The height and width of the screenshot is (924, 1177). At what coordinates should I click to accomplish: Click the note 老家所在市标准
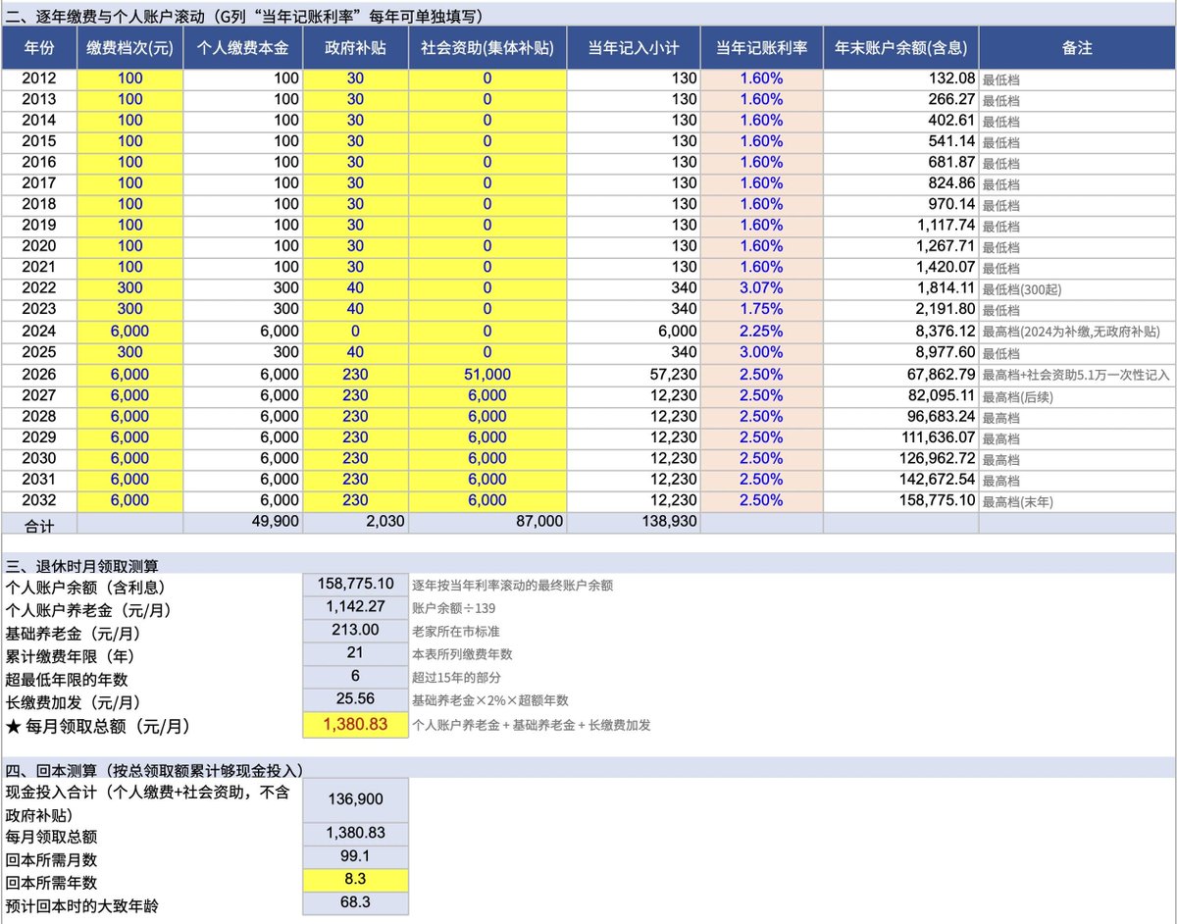point(455,632)
